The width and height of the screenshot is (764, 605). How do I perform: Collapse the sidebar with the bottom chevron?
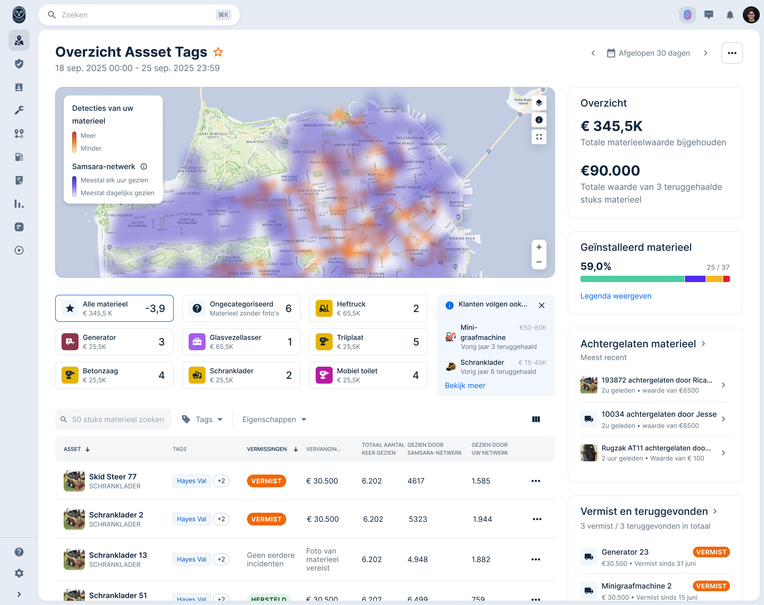(19, 594)
